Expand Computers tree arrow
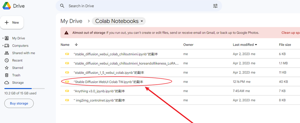Image resolution: width=300 pixels, height=123 pixels. [x=3, y=46]
